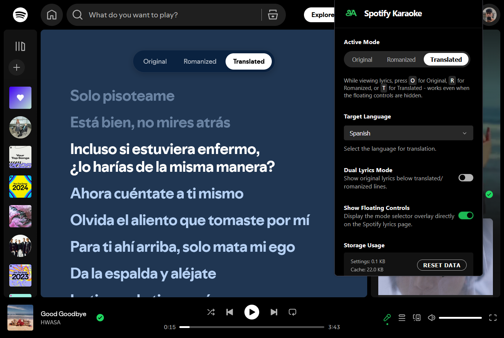Image resolution: width=504 pixels, height=338 pixels.
Task: Adjust the volume slider
Action: coord(460,318)
